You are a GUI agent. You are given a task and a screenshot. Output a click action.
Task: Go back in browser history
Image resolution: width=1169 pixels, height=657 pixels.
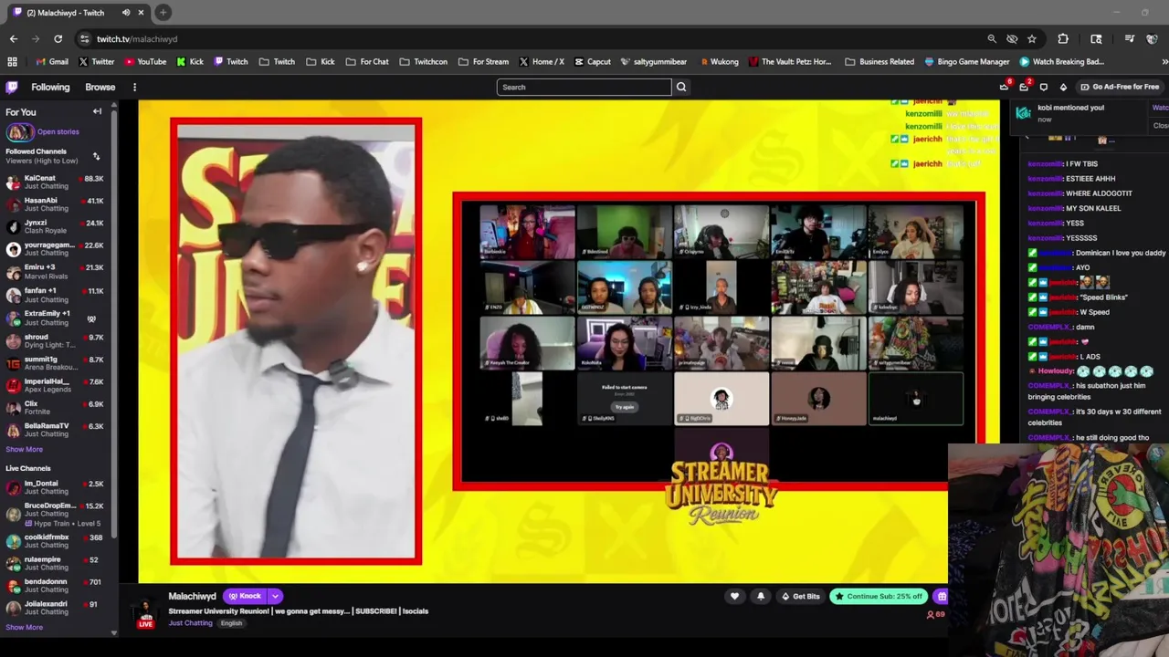pyautogui.click(x=13, y=39)
